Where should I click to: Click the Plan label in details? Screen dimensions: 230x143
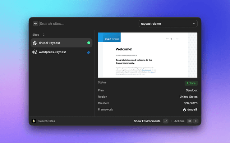[101, 90]
